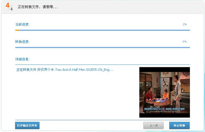Viewport: 205px width, 132px height.
Task: Click the header text 正在转换文件,请稍等...
Action: click(x=38, y=7)
